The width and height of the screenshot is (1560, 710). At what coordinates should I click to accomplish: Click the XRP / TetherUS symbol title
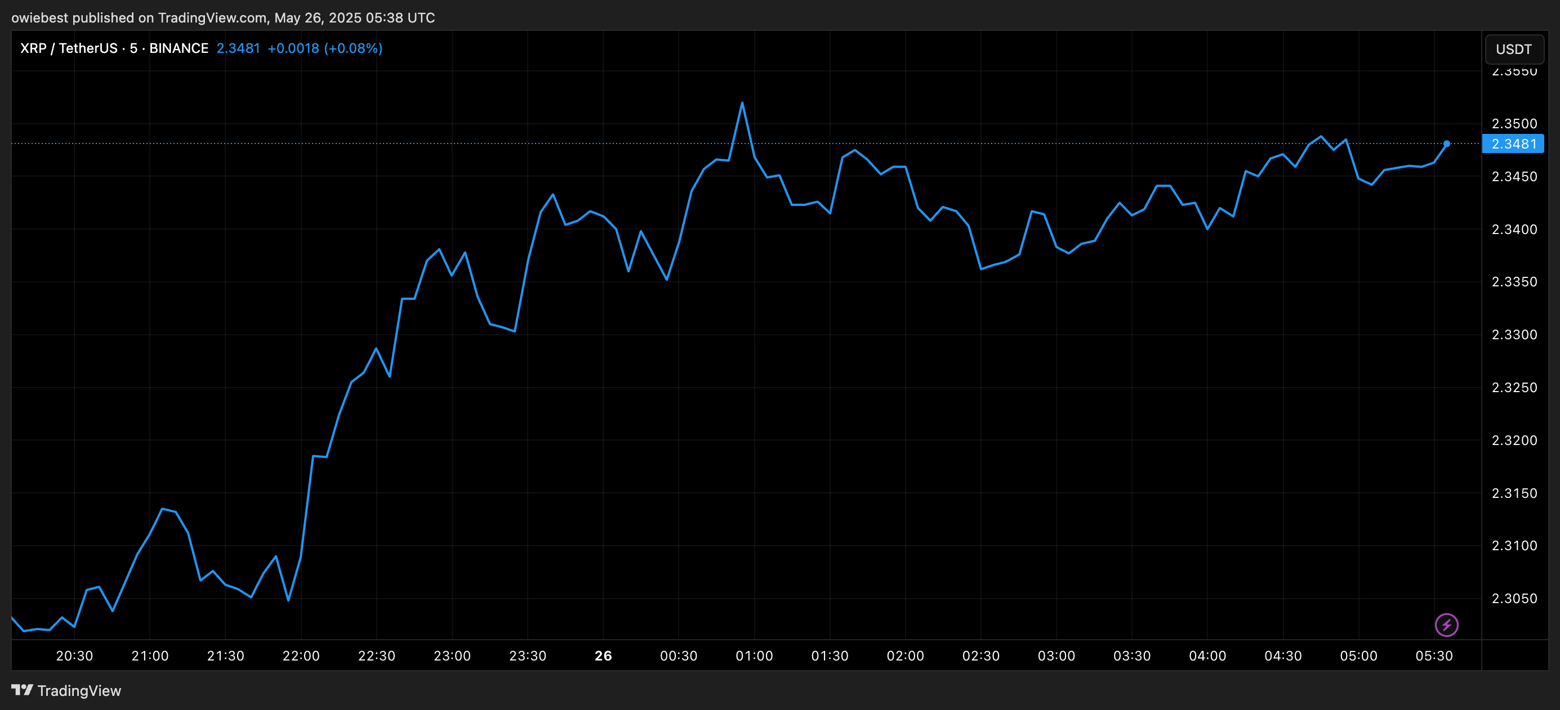pyautogui.click(x=114, y=48)
